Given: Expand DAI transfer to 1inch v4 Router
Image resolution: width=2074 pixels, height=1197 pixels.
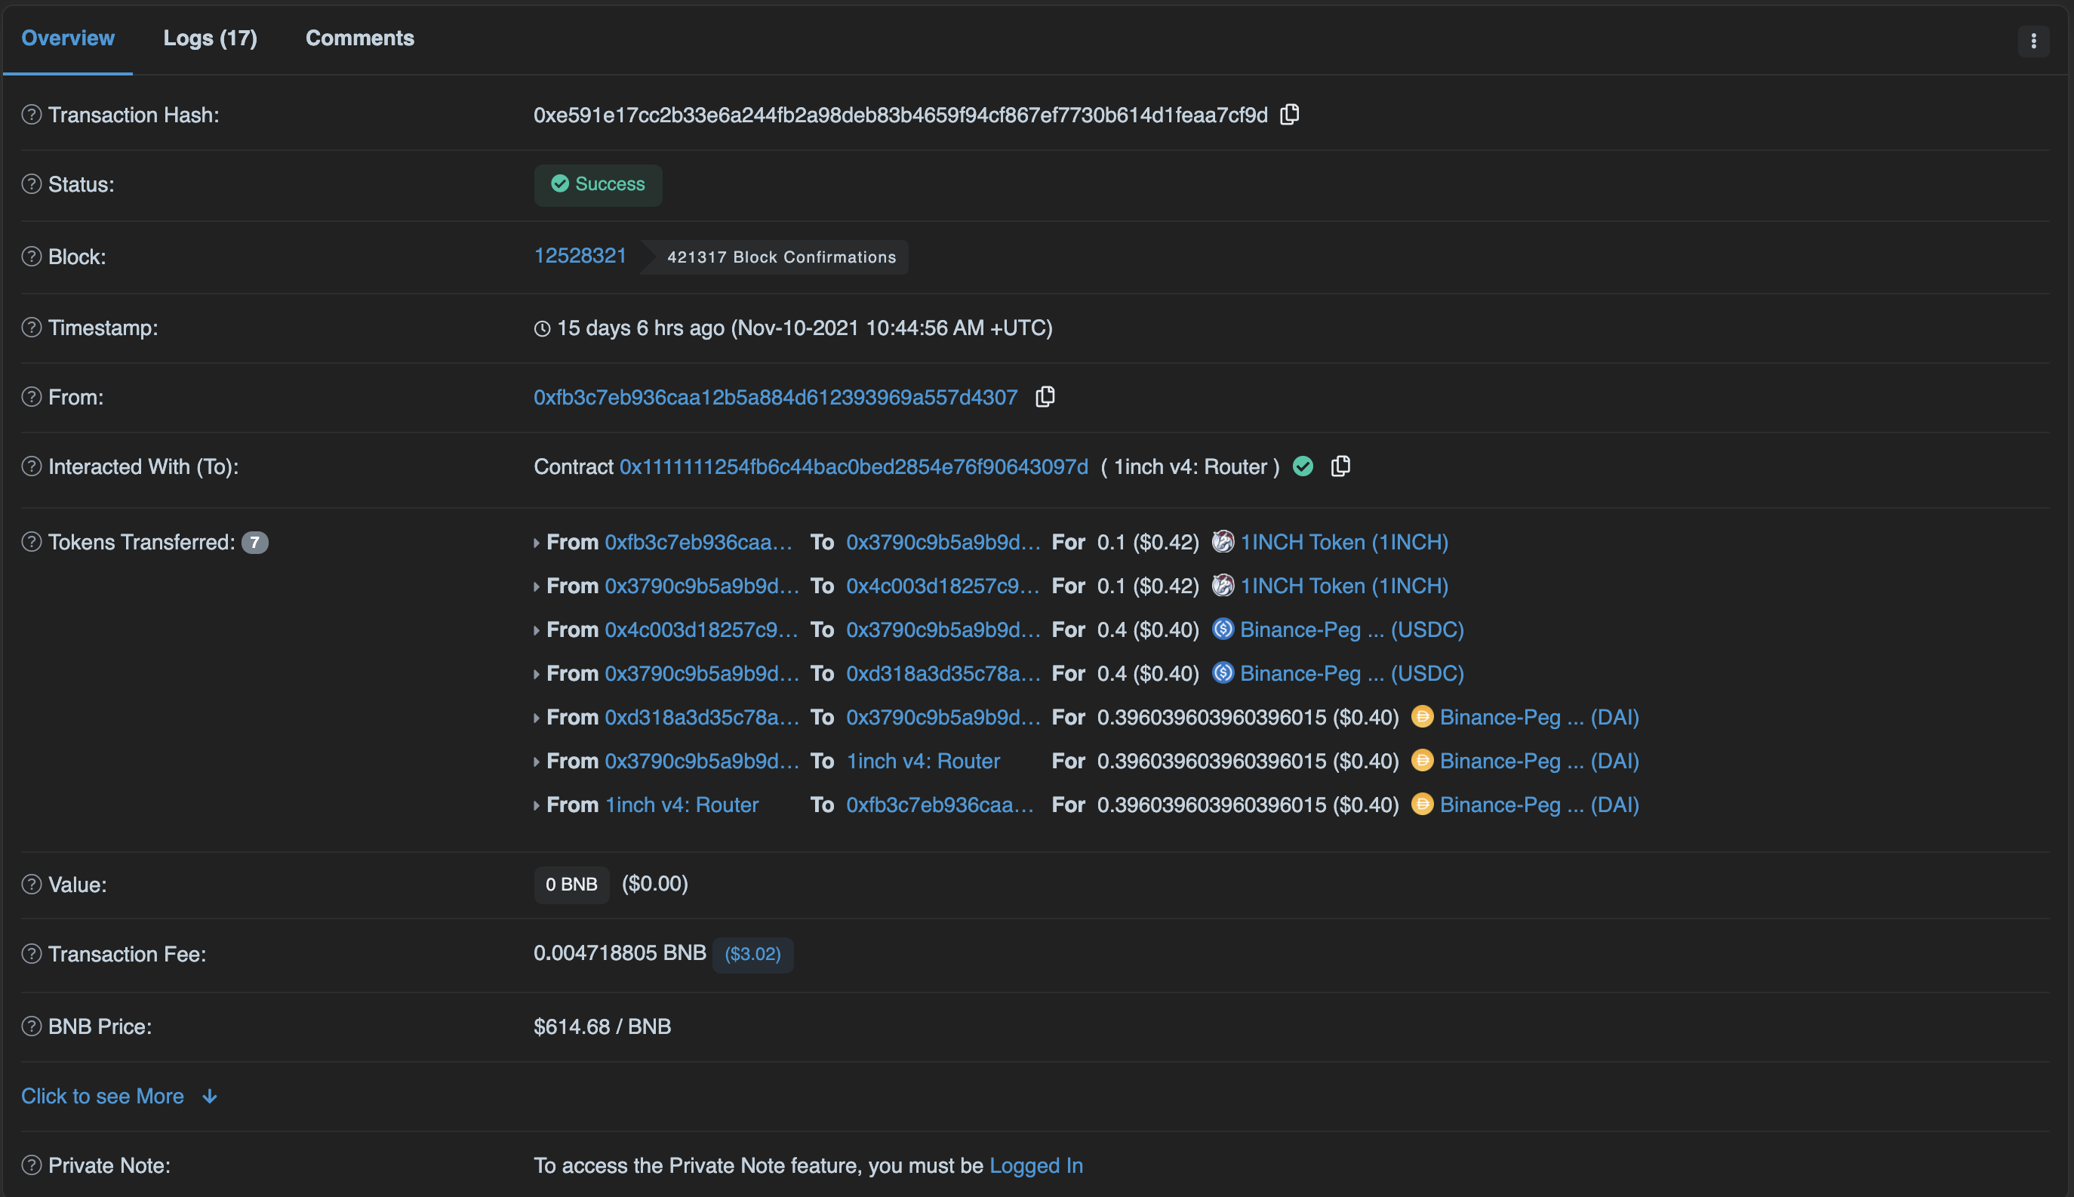Looking at the screenshot, I should (x=536, y=762).
